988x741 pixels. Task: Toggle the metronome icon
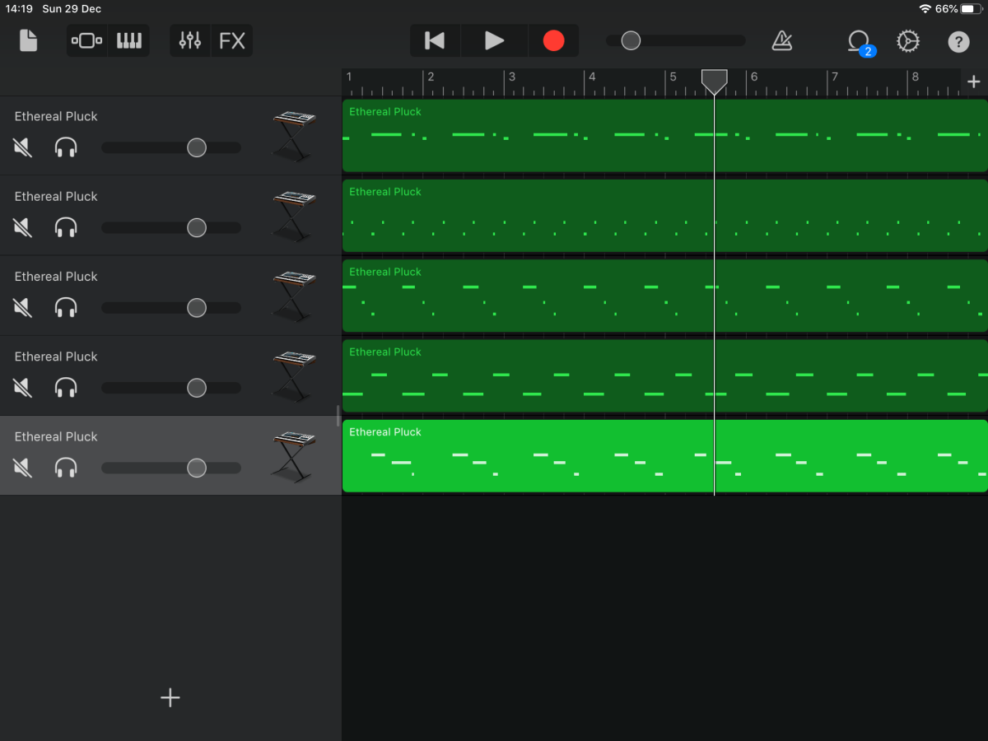pyautogui.click(x=781, y=40)
